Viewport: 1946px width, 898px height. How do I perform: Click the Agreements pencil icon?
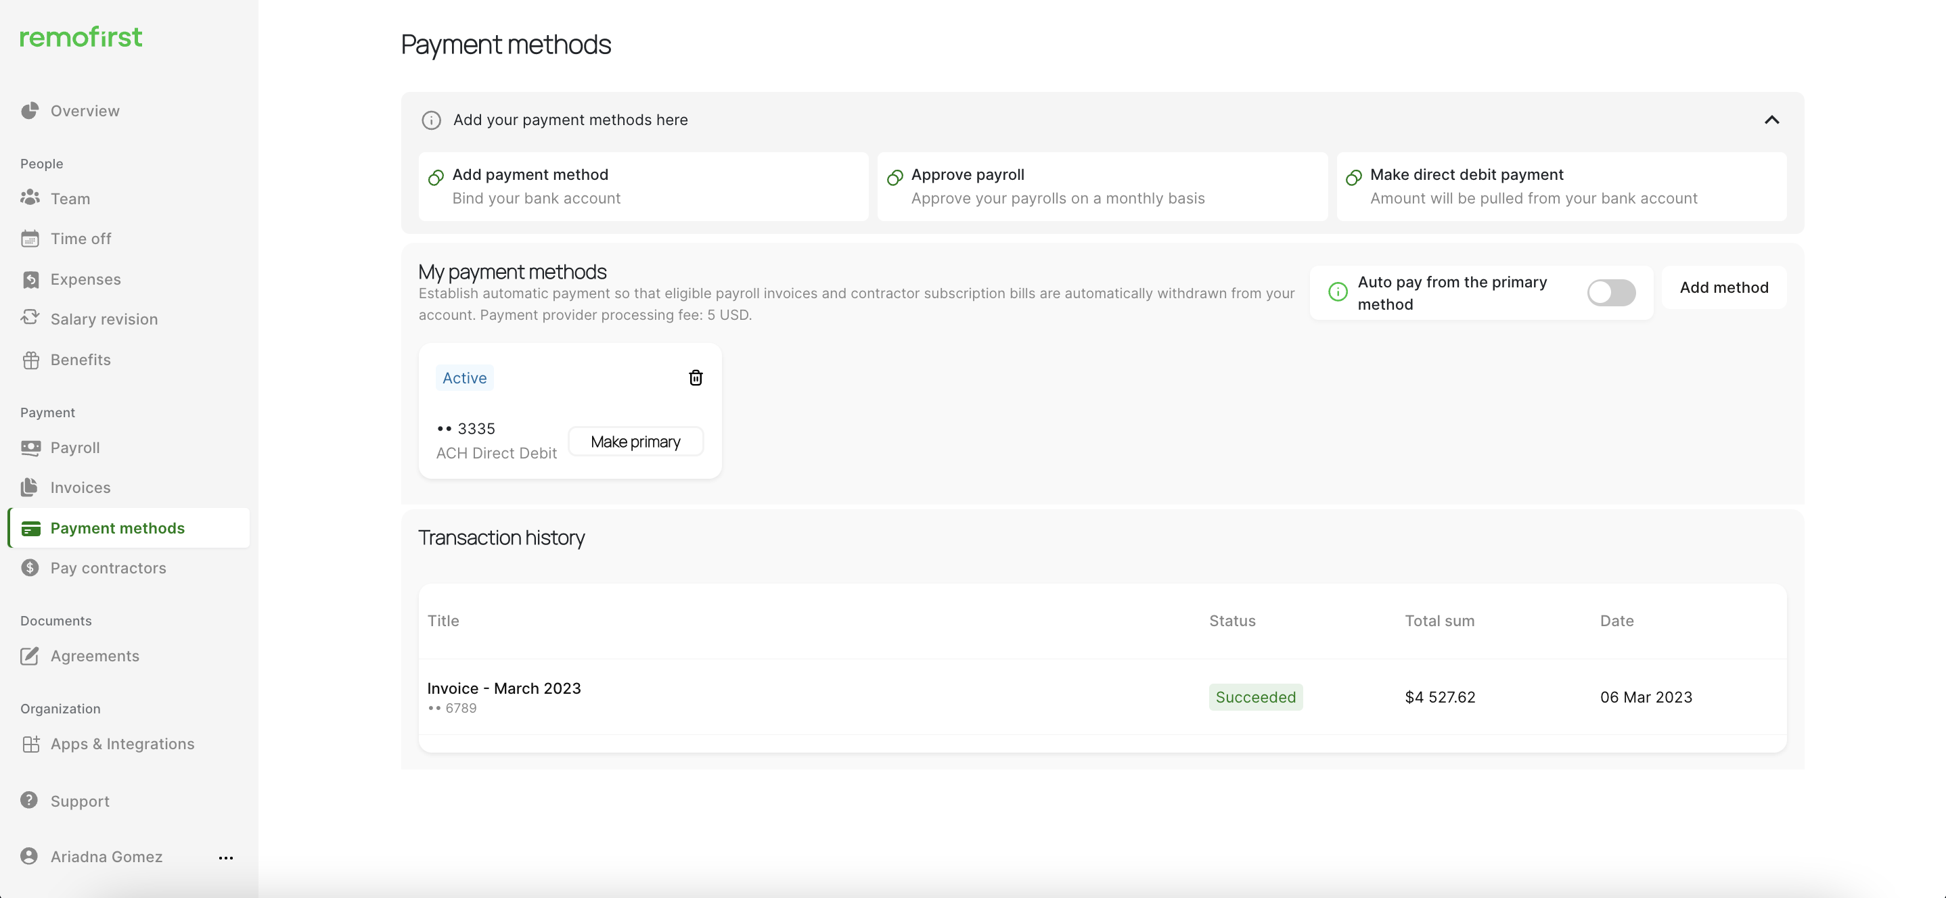coord(30,655)
